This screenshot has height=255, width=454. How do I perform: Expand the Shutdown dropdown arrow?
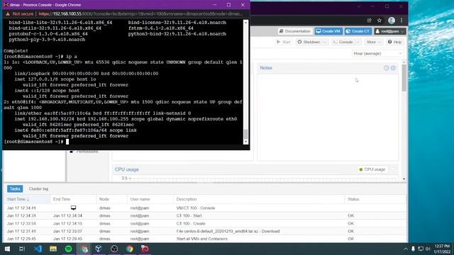coord(325,42)
